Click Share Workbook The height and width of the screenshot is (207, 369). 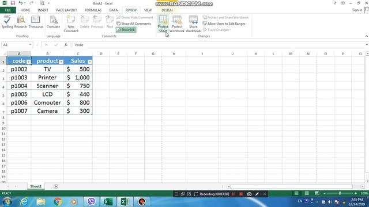pyautogui.click(x=193, y=24)
